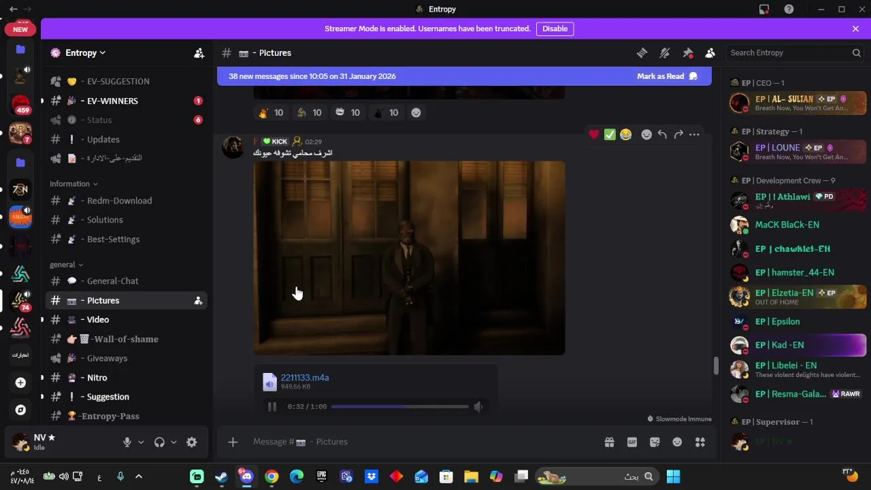Open the attachment plus button
This screenshot has width=871, height=490.
(x=233, y=442)
